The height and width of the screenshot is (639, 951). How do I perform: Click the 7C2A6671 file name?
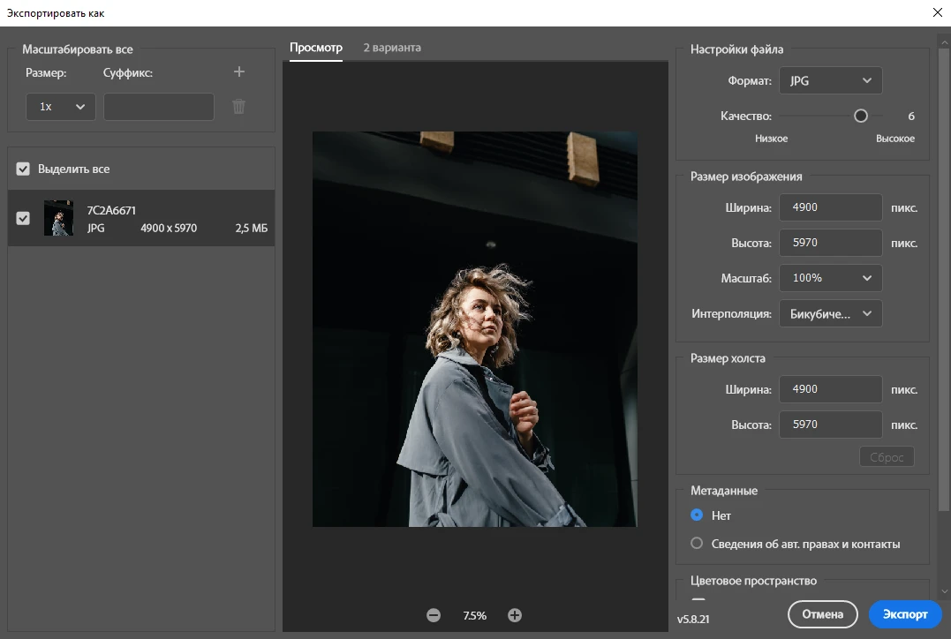(x=111, y=210)
